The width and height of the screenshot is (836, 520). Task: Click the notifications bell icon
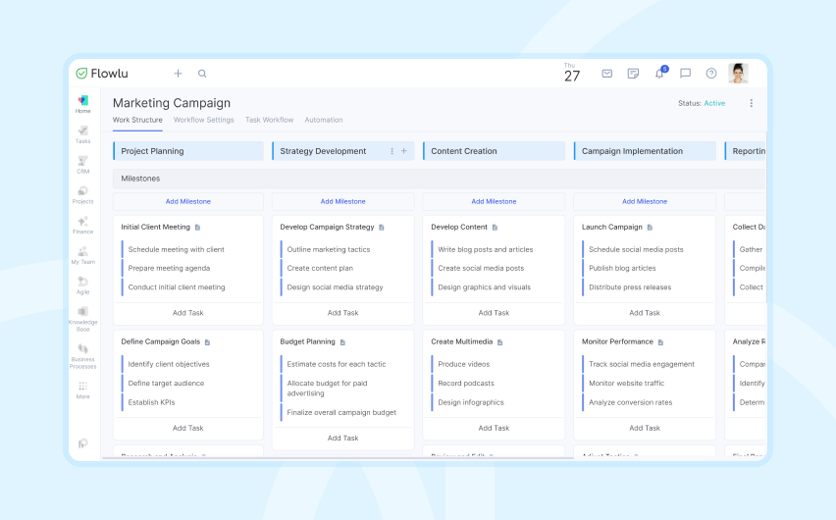click(659, 74)
